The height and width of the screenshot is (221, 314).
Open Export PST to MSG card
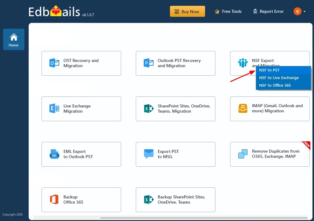pyautogui.click(x=175, y=154)
